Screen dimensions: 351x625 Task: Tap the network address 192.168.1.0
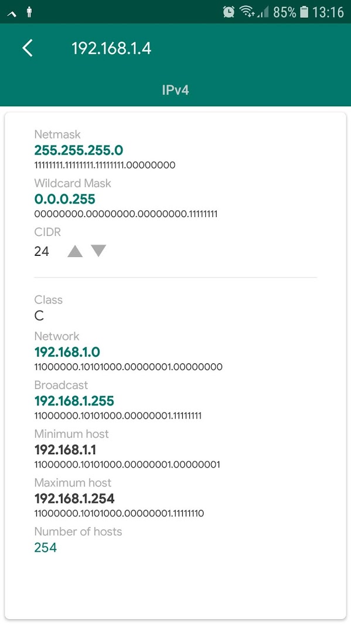pyautogui.click(x=67, y=352)
